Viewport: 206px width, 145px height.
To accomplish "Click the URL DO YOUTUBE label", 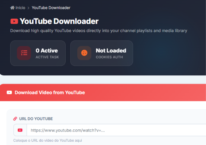I will coord(36,119).
